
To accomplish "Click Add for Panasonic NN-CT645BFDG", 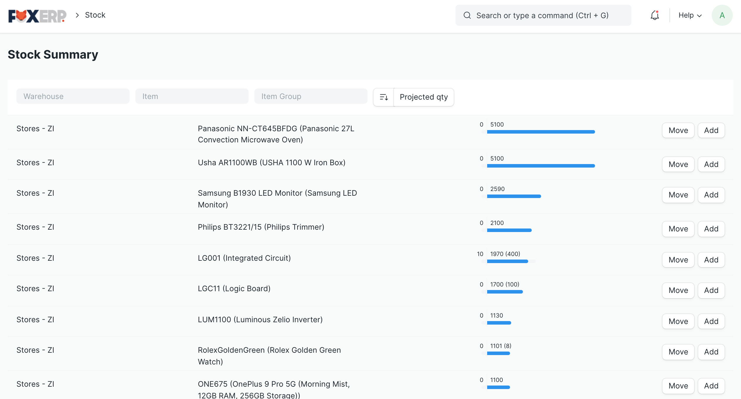I will pyautogui.click(x=711, y=130).
